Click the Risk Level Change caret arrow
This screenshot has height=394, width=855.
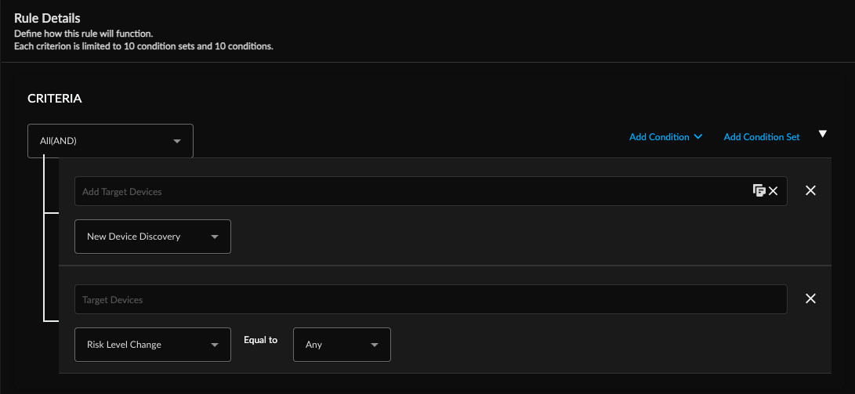[215, 345]
